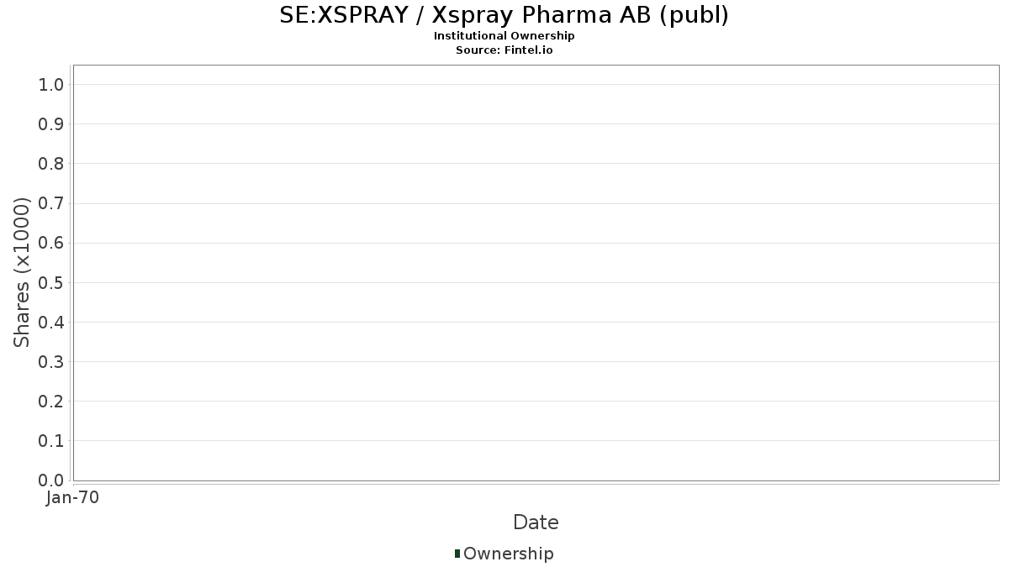The height and width of the screenshot is (567, 1009).
Task: Click the 0.7 y-axis tick label
Action: click(51, 203)
